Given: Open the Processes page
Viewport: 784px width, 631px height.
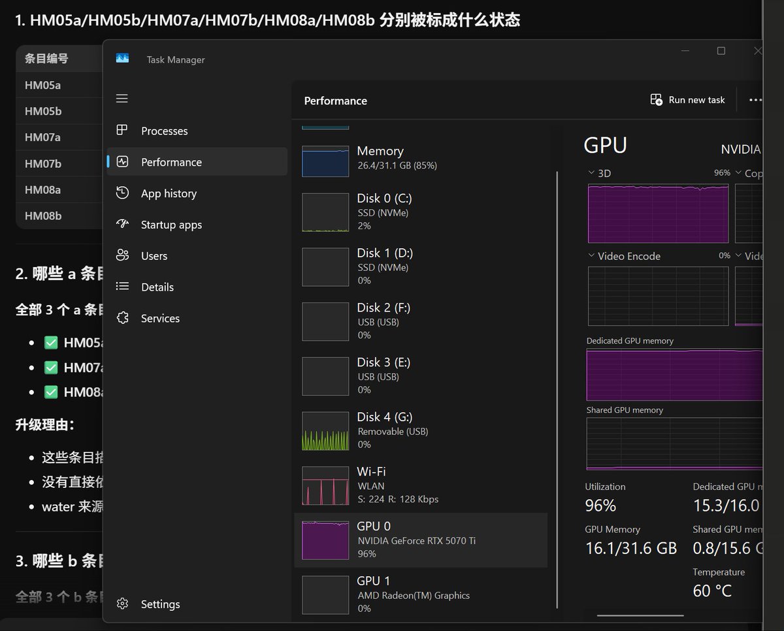Looking at the screenshot, I should tap(197, 131).
